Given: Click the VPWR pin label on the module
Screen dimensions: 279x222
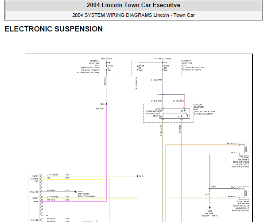Looking at the screenshot, I should coord(35,201).
